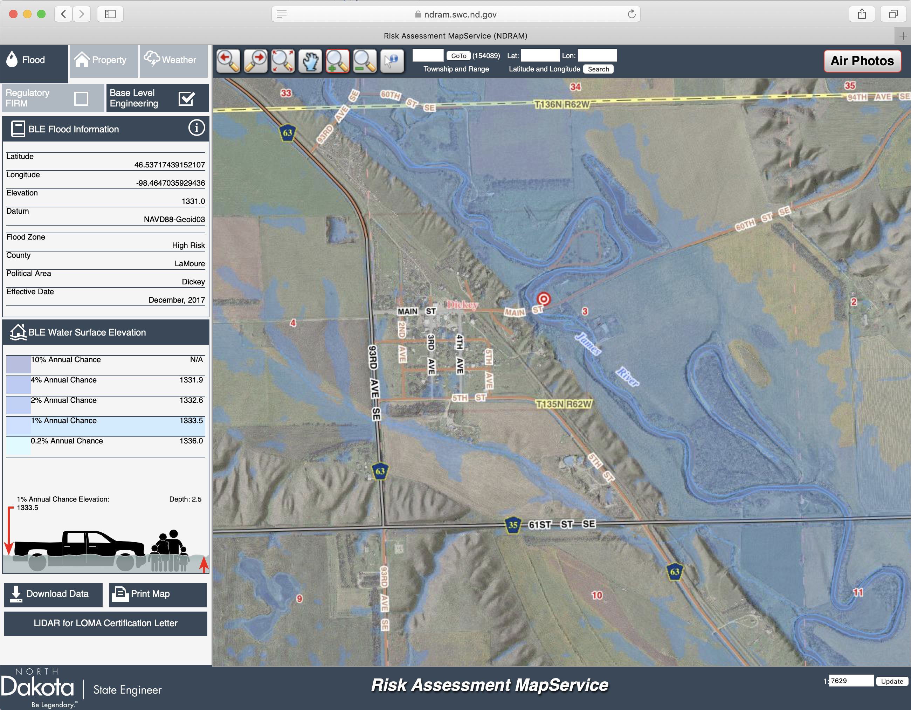
Task: Reload the page with refresh icon
Action: (632, 14)
